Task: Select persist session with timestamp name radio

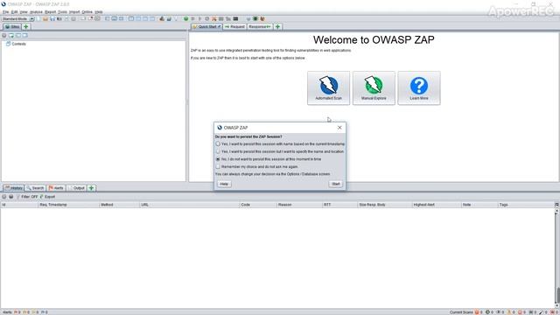Action: pyautogui.click(x=218, y=143)
